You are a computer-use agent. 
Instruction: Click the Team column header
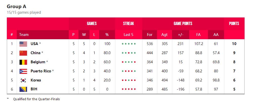click(24, 35)
